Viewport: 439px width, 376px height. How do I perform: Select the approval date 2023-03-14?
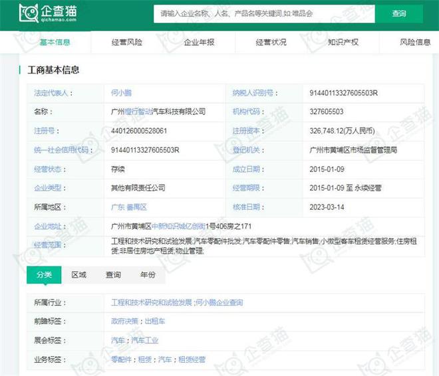pyautogui.click(x=327, y=207)
